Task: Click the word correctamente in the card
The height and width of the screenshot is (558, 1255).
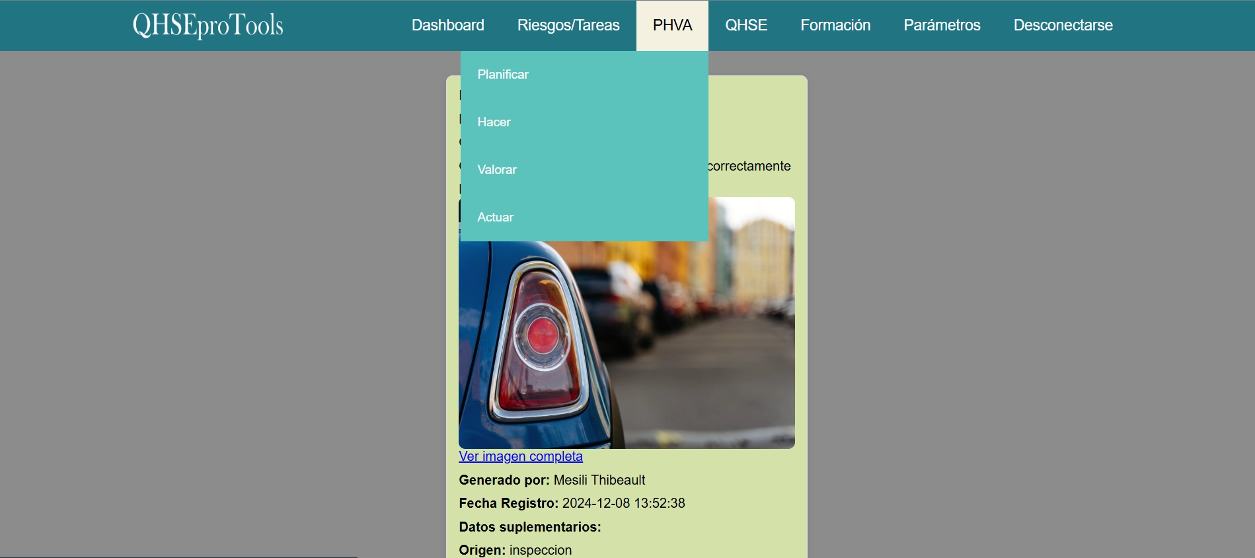Action: tap(749, 166)
